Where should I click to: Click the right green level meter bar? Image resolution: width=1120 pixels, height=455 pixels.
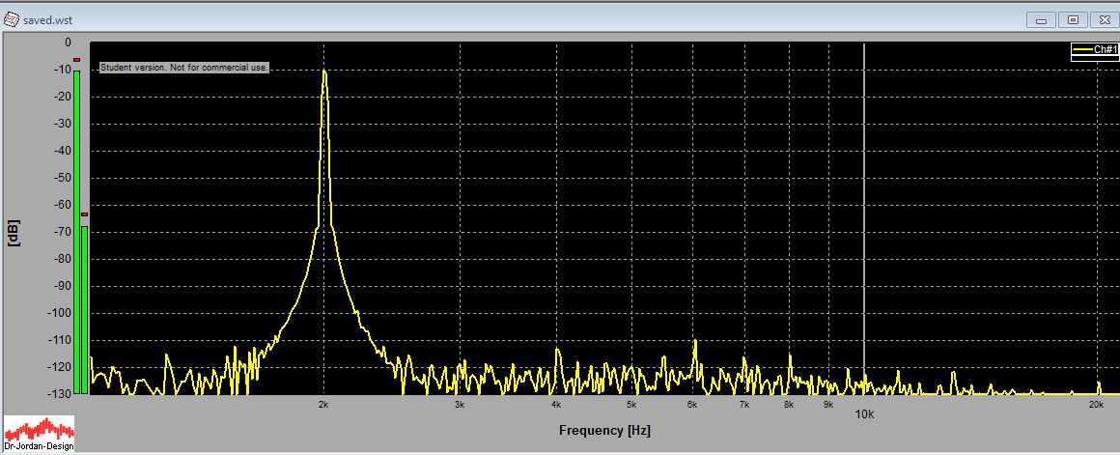pyautogui.click(x=84, y=310)
